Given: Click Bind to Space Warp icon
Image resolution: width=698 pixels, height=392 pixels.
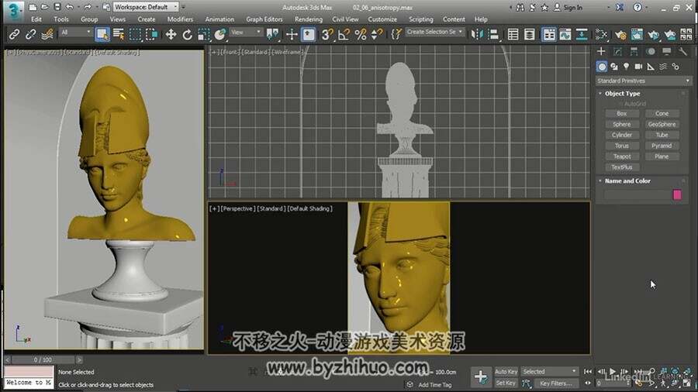Looking at the screenshot, I should 47,34.
